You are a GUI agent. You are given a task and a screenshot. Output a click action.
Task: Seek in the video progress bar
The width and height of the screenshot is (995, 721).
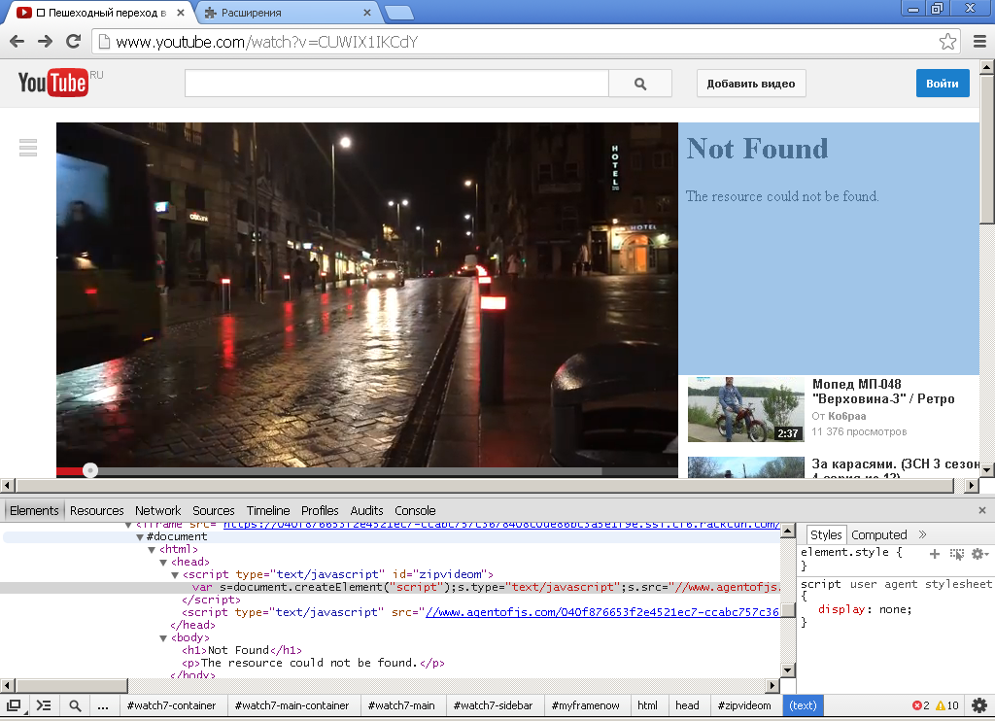(x=366, y=471)
